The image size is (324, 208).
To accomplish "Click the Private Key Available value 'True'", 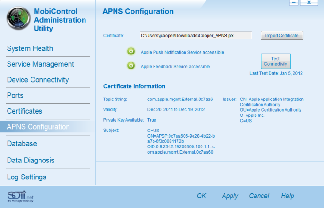I will 152,120.
